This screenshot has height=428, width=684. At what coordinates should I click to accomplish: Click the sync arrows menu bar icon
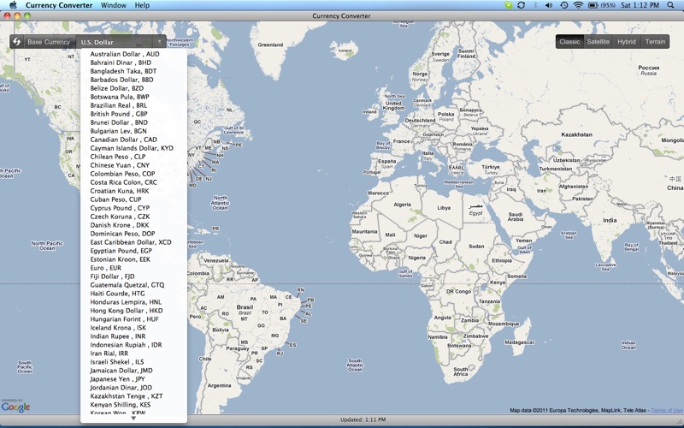click(521, 5)
